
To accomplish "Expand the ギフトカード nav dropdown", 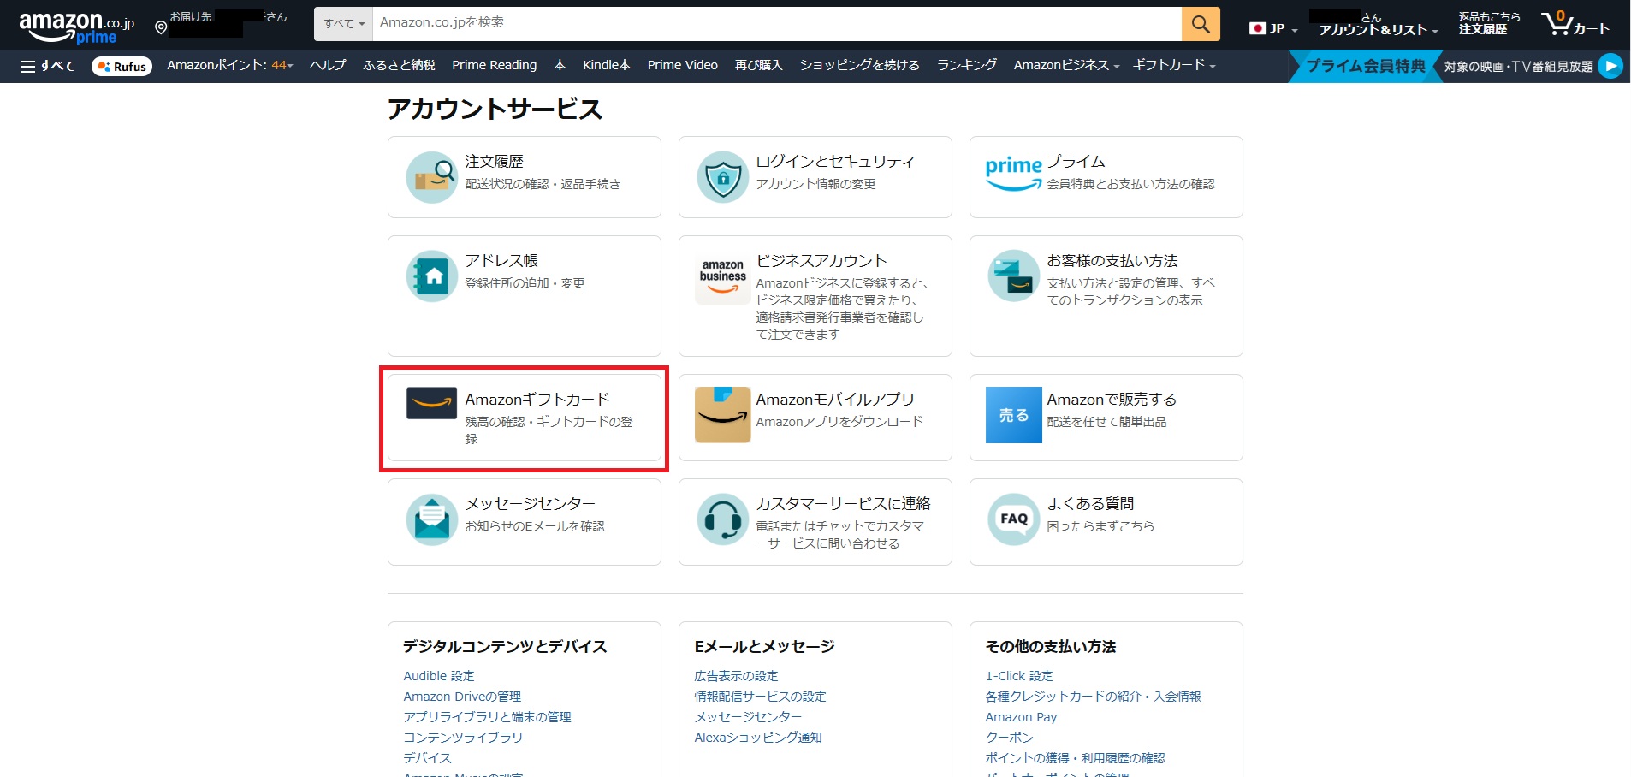I will [1173, 65].
